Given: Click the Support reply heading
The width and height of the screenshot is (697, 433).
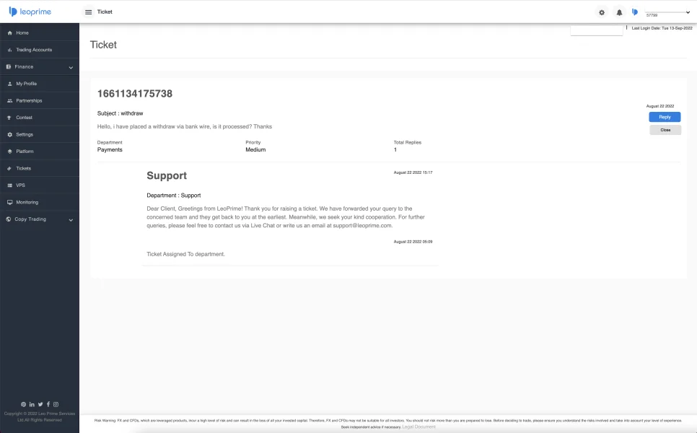Looking at the screenshot, I should pos(167,175).
